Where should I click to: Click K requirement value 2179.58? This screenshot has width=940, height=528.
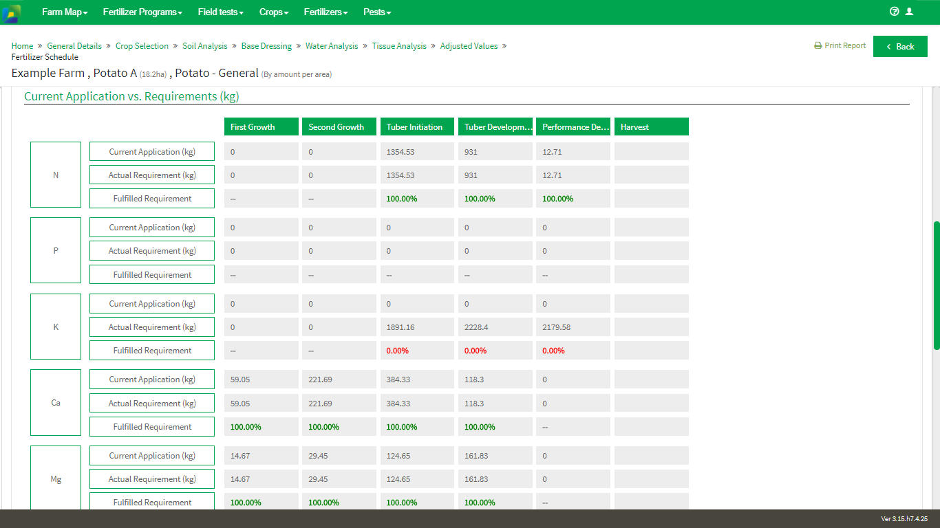(x=573, y=327)
